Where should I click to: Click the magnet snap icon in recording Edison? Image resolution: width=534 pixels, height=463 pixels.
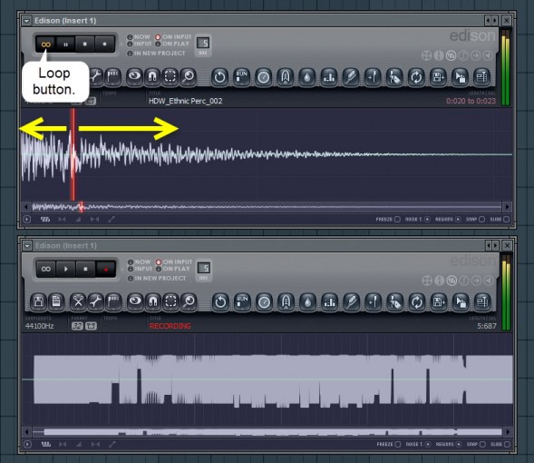(x=153, y=301)
